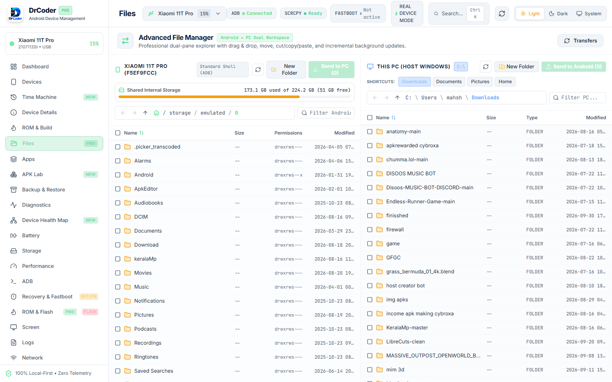Select the Documents shortcut
This screenshot has width=612, height=382.
pyautogui.click(x=449, y=81)
